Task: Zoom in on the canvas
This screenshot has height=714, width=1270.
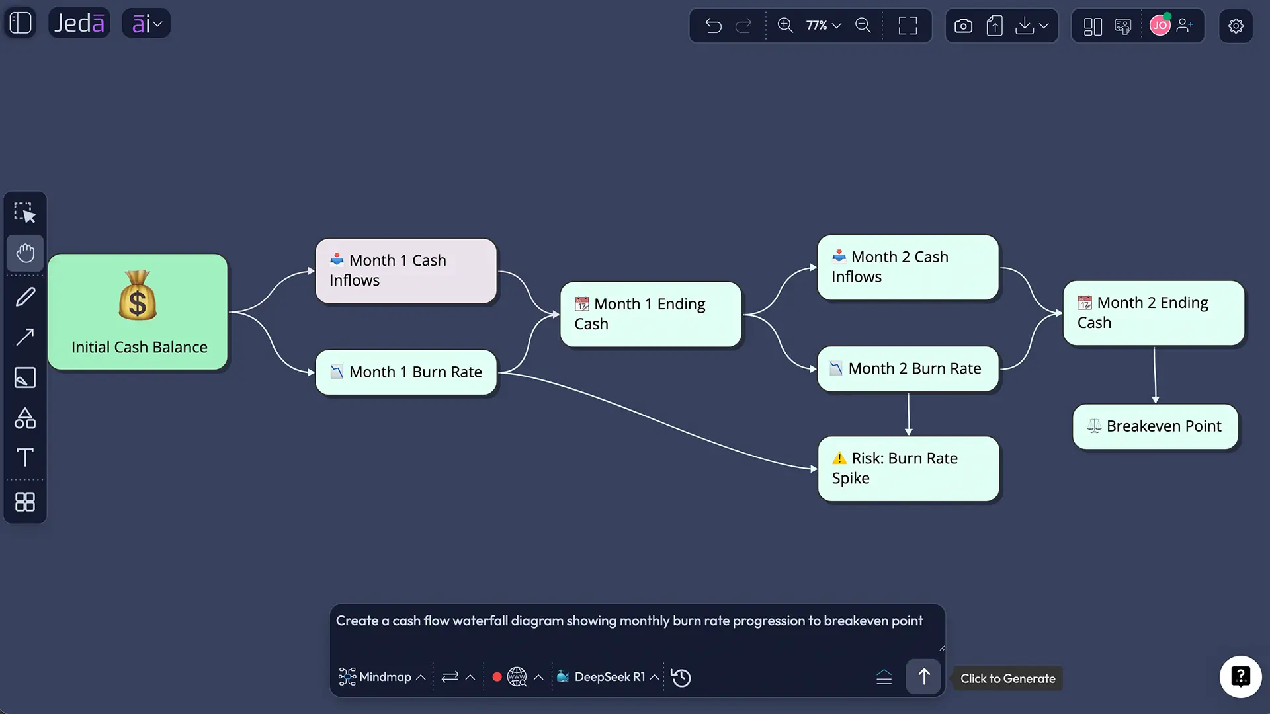Action: click(x=785, y=25)
